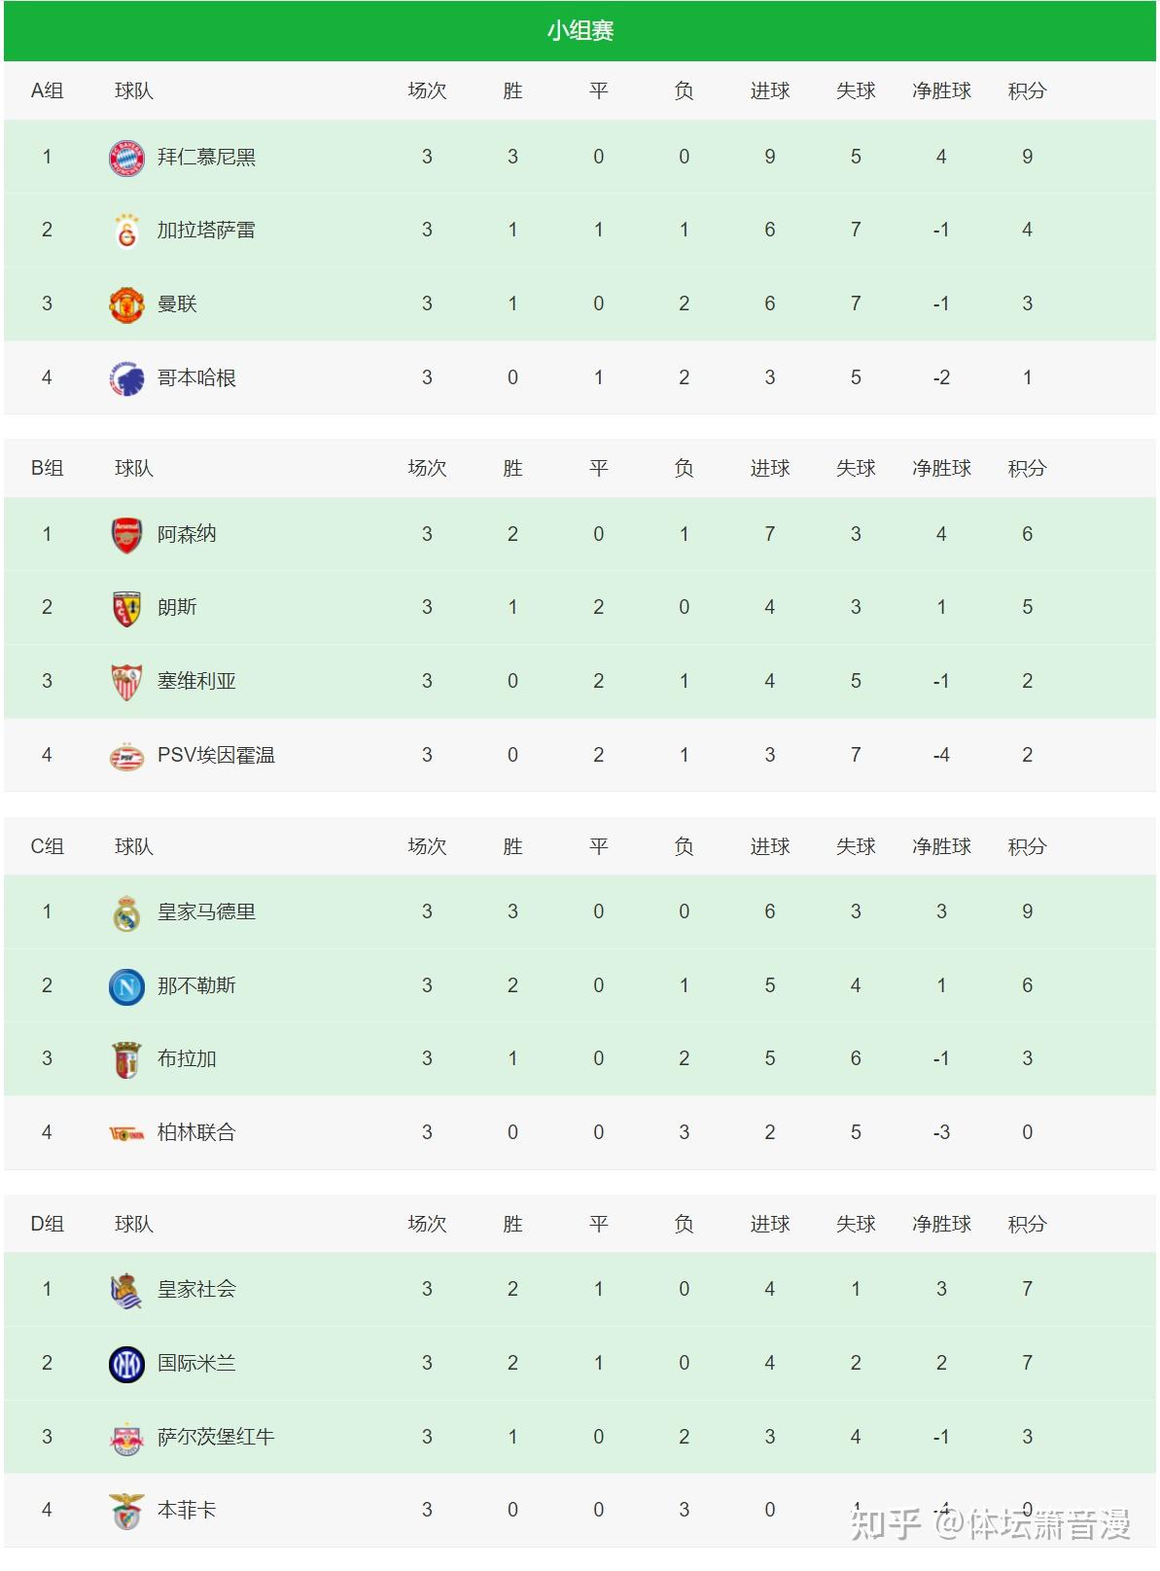Click the Galatasaray club logo

(126, 231)
